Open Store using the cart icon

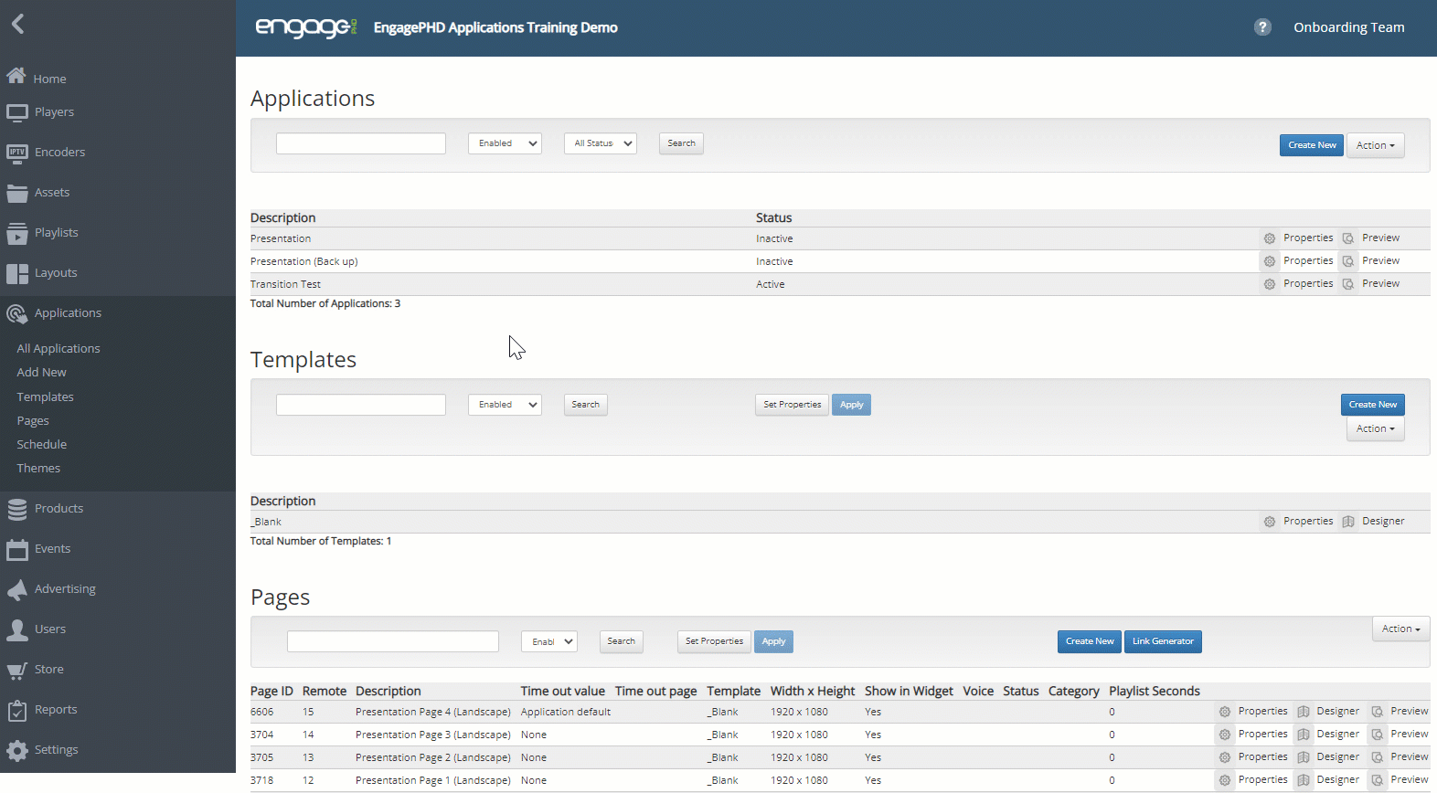pos(16,670)
